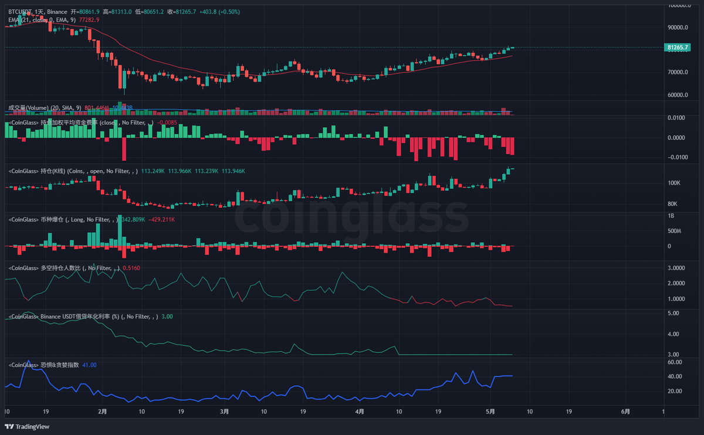Click the EMA (21, close, 0, EMA, 9) legend
The width and height of the screenshot is (704, 435).
pyautogui.click(x=42, y=19)
